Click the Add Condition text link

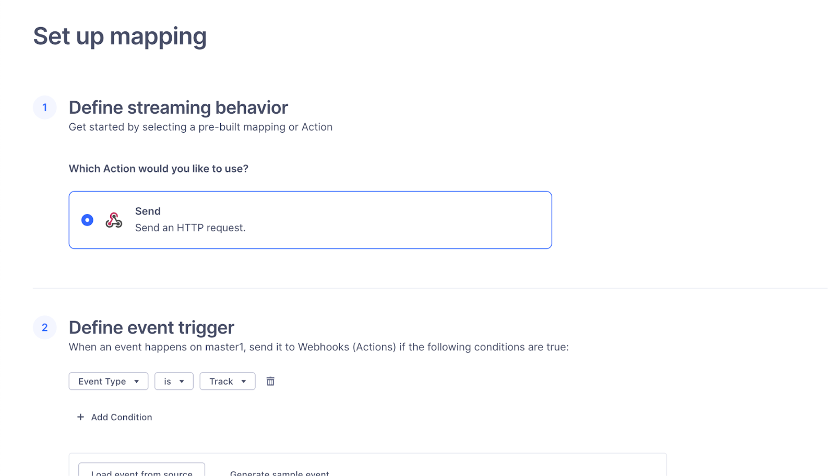pos(122,417)
